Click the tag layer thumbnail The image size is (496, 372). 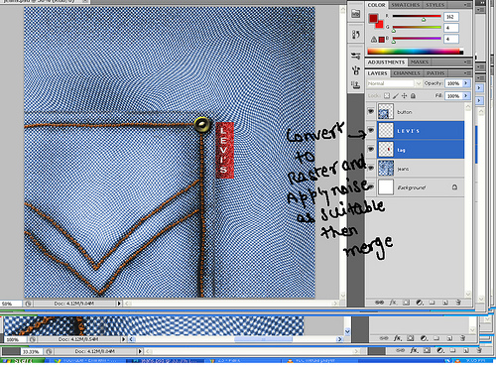point(386,150)
